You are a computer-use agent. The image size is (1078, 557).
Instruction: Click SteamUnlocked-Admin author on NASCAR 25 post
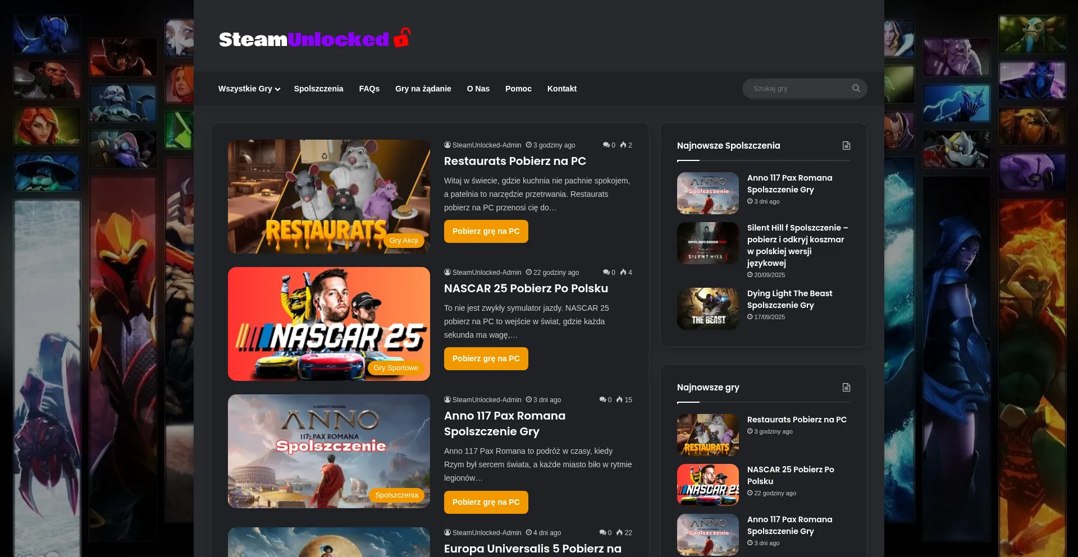pyautogui.click(x=487, y=272)
